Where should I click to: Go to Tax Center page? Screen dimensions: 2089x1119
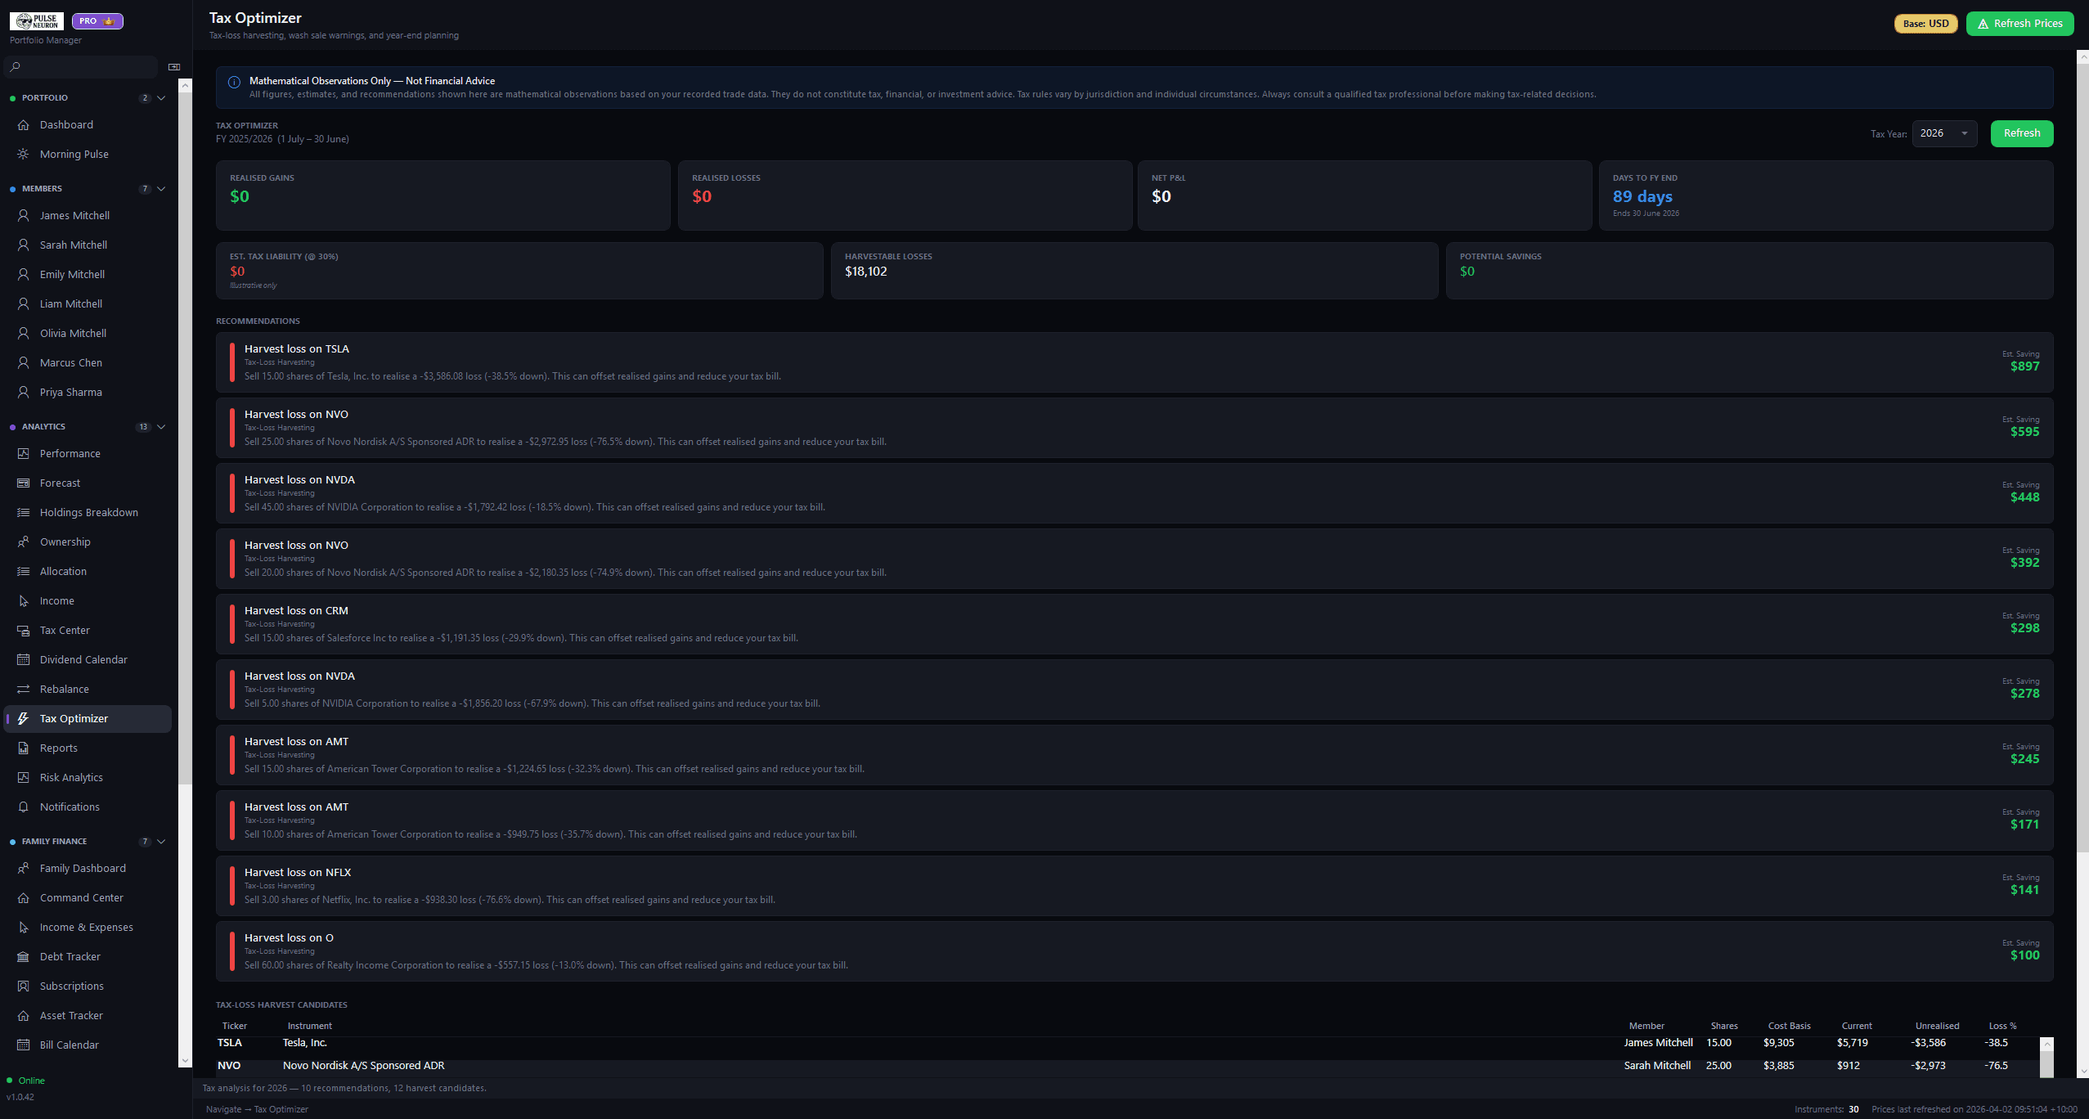[65, 630]
